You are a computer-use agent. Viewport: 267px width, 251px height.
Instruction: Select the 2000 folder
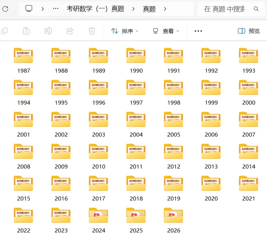[x=249, y=93]
